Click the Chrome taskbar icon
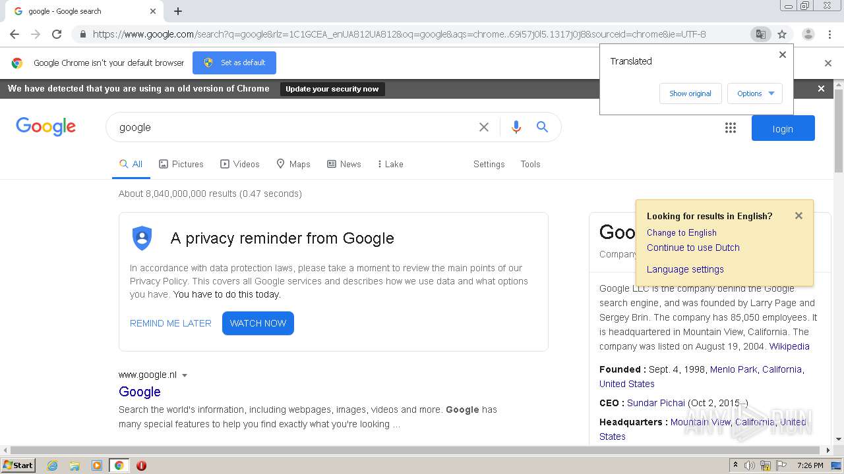The width and height of the screenshot is (844, 474). tap(119, 465)
